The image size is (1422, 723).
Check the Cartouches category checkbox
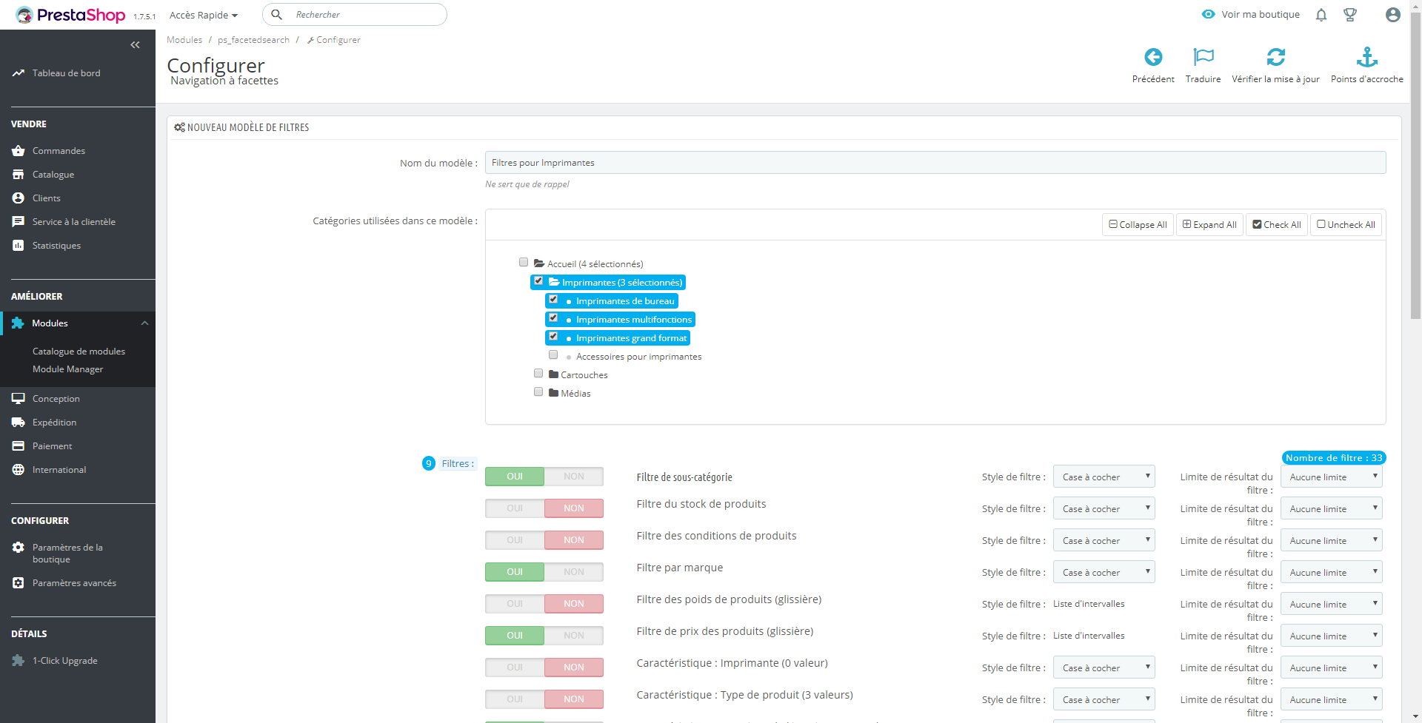538,374
